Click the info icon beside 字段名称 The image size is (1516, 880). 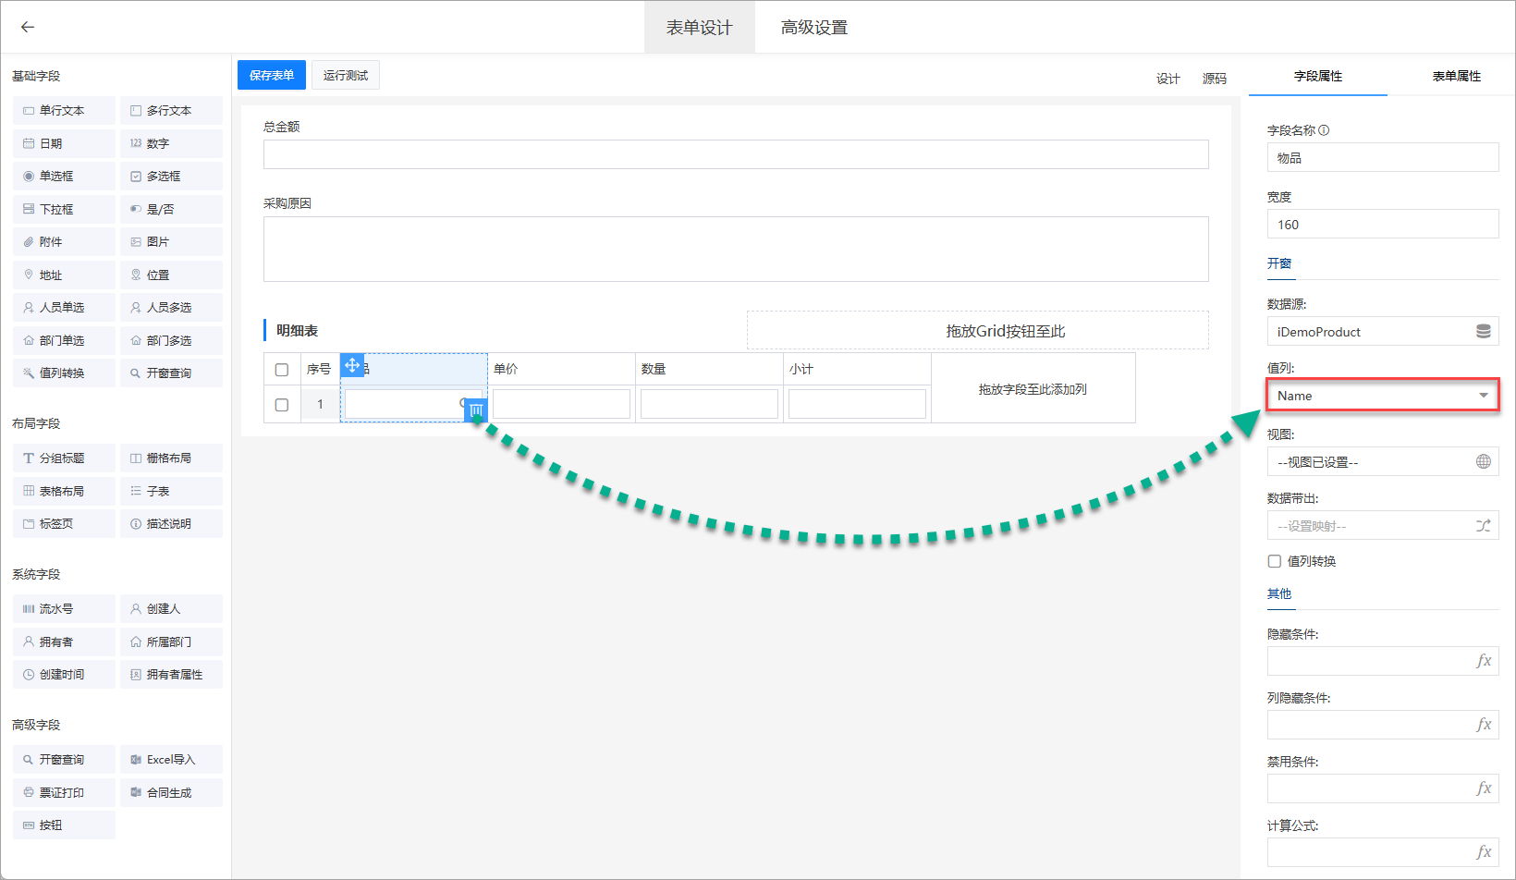click(1324, 130)
